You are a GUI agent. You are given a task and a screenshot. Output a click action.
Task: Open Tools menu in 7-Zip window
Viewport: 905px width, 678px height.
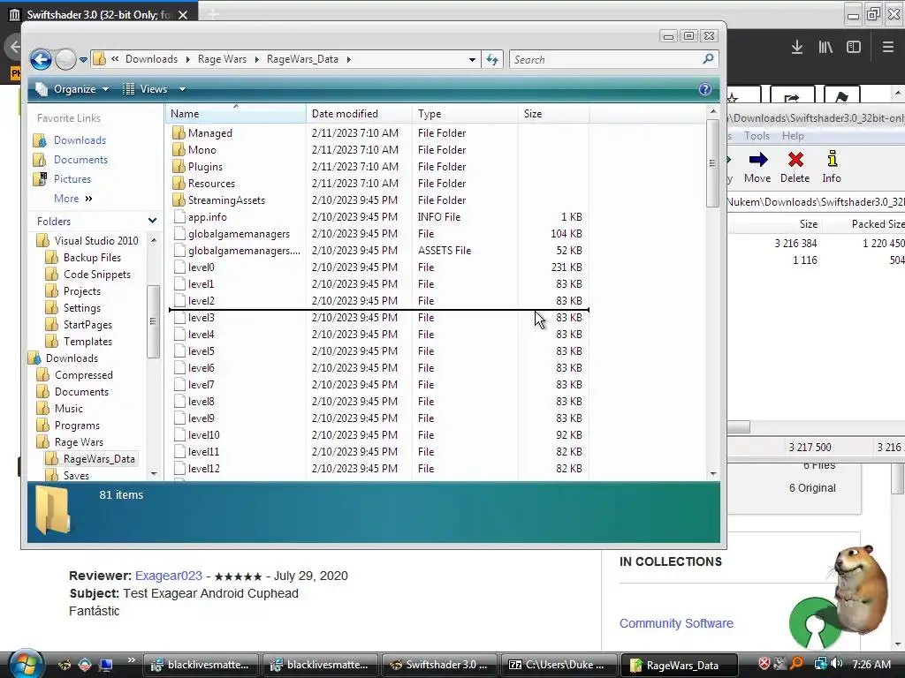pyautogui.click(x=757, y=135)
